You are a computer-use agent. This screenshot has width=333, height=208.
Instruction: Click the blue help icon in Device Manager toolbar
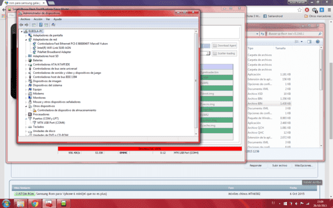(41, 25)
